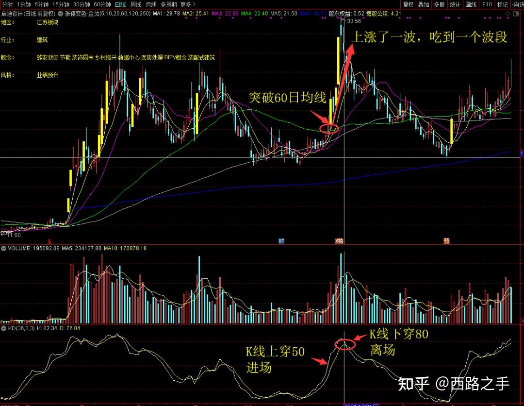
Task: Click the D: 76.04 value
Action: pos(70,328)
